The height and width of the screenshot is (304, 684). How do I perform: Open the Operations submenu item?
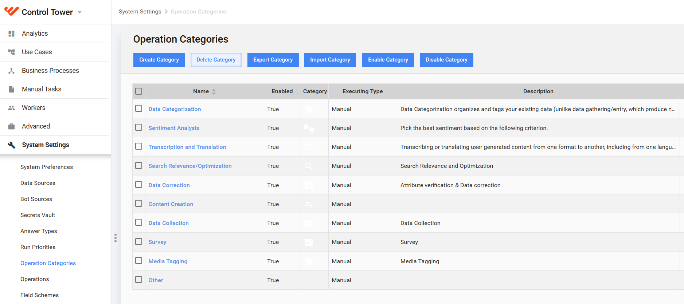[35, 279]
